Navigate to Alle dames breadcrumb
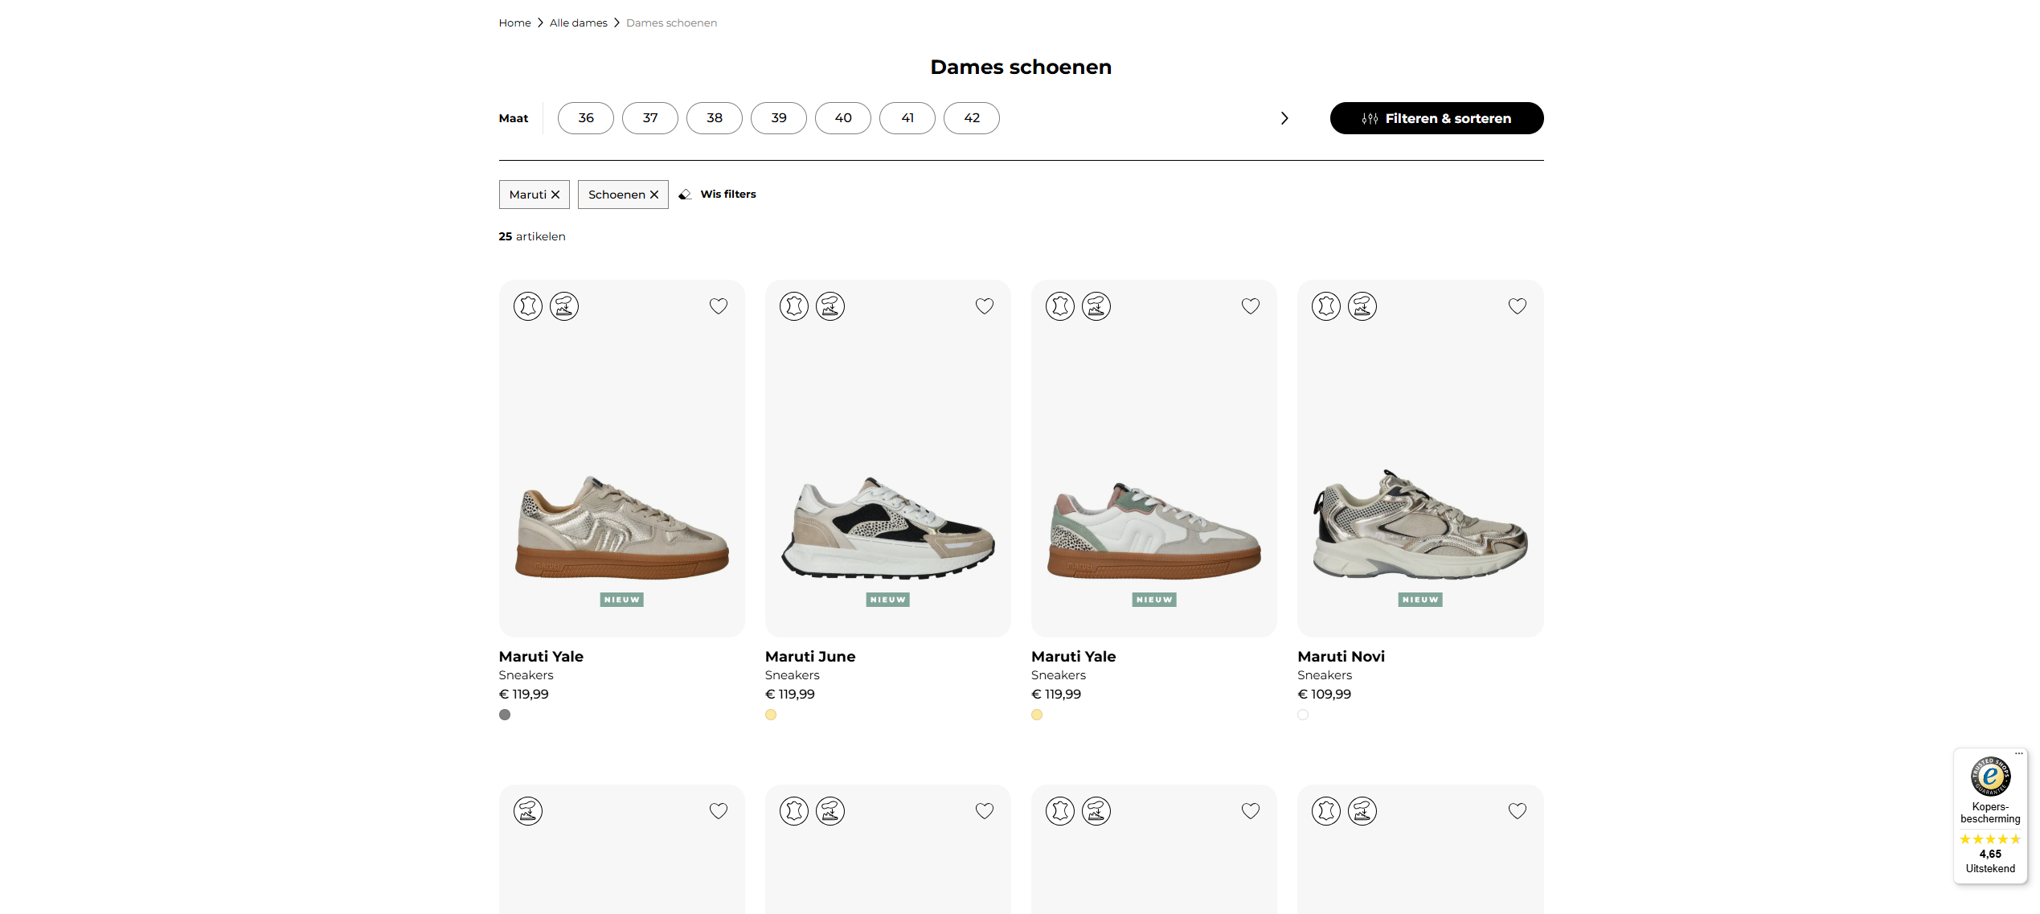Image resolution: width=2040 pixels, height=914 pixels. pyautogui.click(x=578, y=23)
